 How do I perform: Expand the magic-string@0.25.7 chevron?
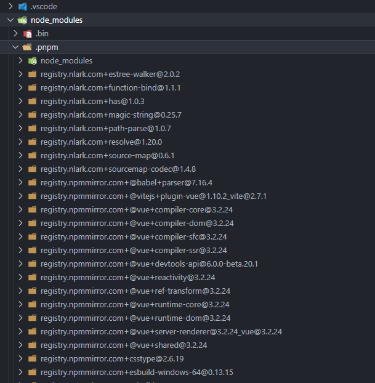click(x=21, y=115)
